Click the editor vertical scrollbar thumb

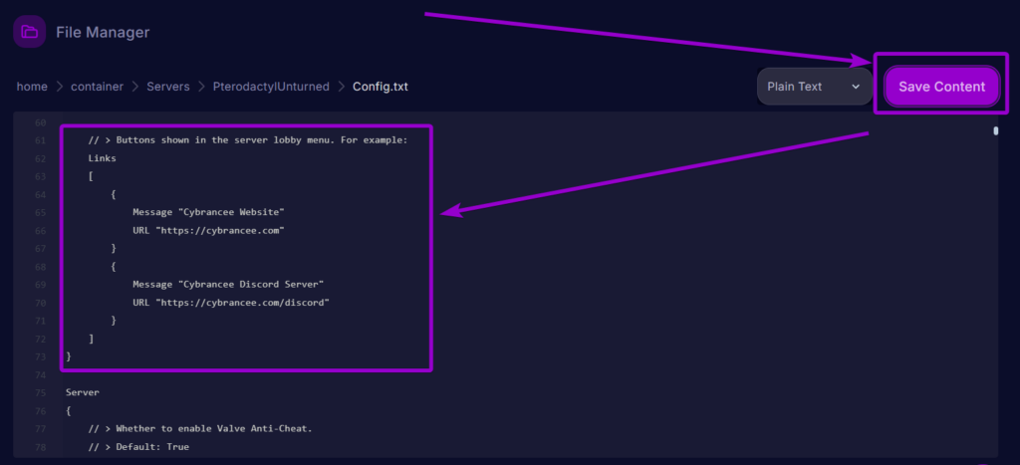995,130
